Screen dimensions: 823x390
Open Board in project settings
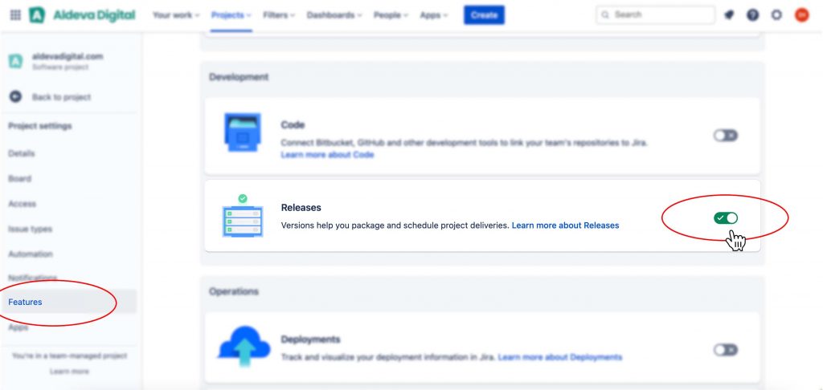(x=20, y=179)
